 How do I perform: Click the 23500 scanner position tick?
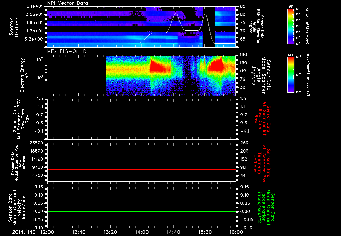pos(36,143)
